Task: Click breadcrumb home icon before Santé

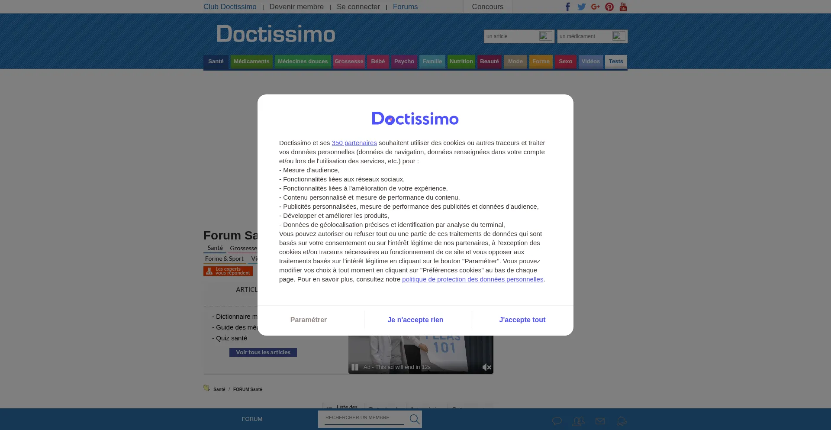Action: [x=207, y=388]
